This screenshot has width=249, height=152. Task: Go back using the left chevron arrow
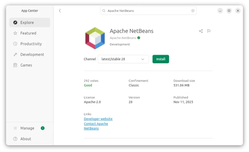click(60, 11)
